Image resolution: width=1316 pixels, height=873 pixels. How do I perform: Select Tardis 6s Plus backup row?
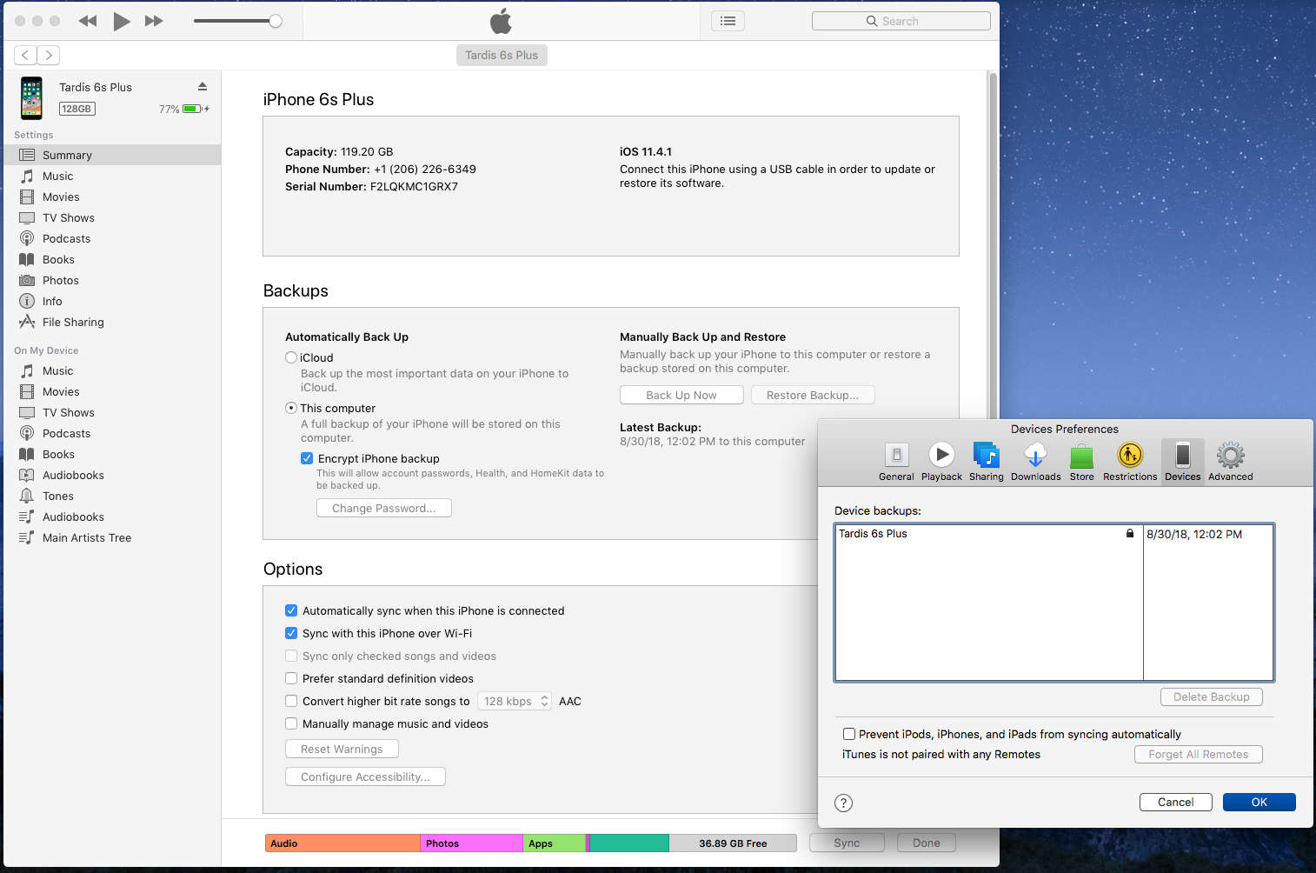tap(1053, 534)
